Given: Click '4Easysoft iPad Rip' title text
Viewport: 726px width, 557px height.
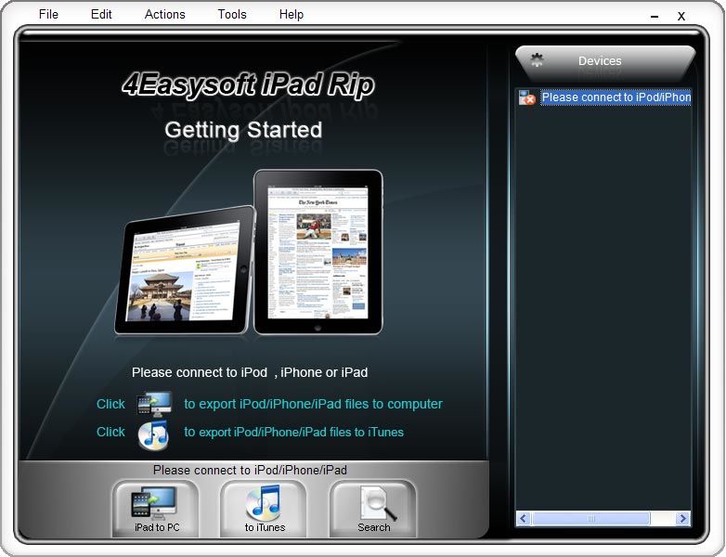Looking at the screenshot, I should coord(248,84).
